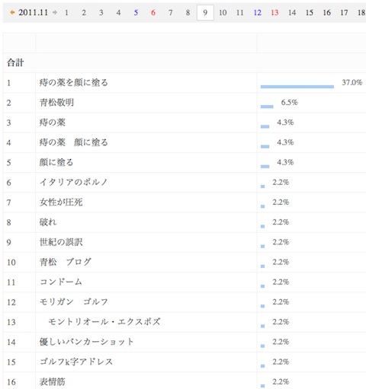
Task: Select day 5 in date bar
Action: click(x=136, y=12)
